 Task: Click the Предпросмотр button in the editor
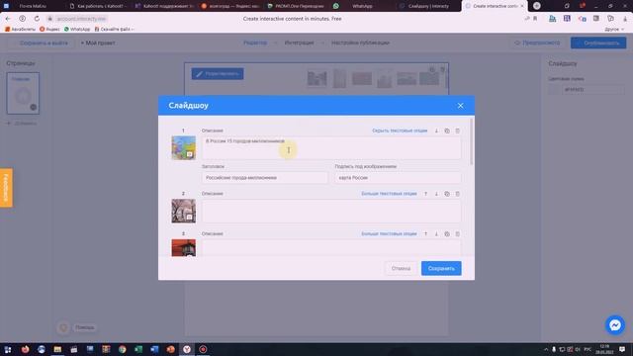(x=537, y=43)
